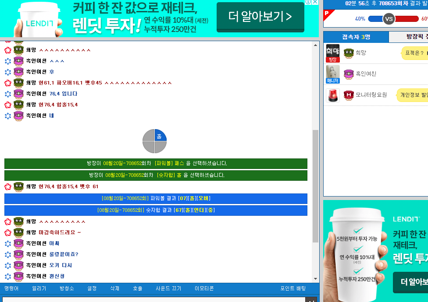Select 방청소 to clear the room

(x=67, y=288)
